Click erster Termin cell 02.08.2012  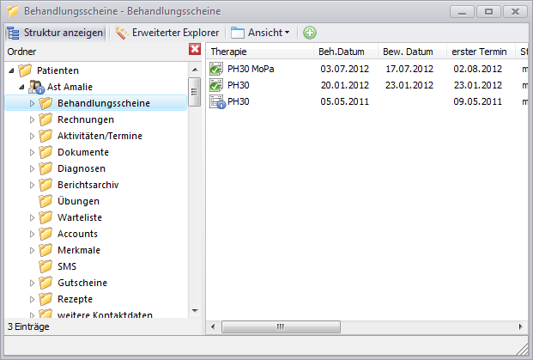(477, 69)
